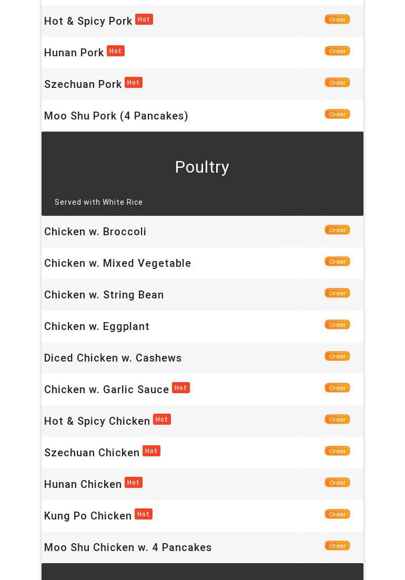The height and width of the screenshot is (580, 405).
Task: Click Order beside Hunan Chicken
Action: 337,483
